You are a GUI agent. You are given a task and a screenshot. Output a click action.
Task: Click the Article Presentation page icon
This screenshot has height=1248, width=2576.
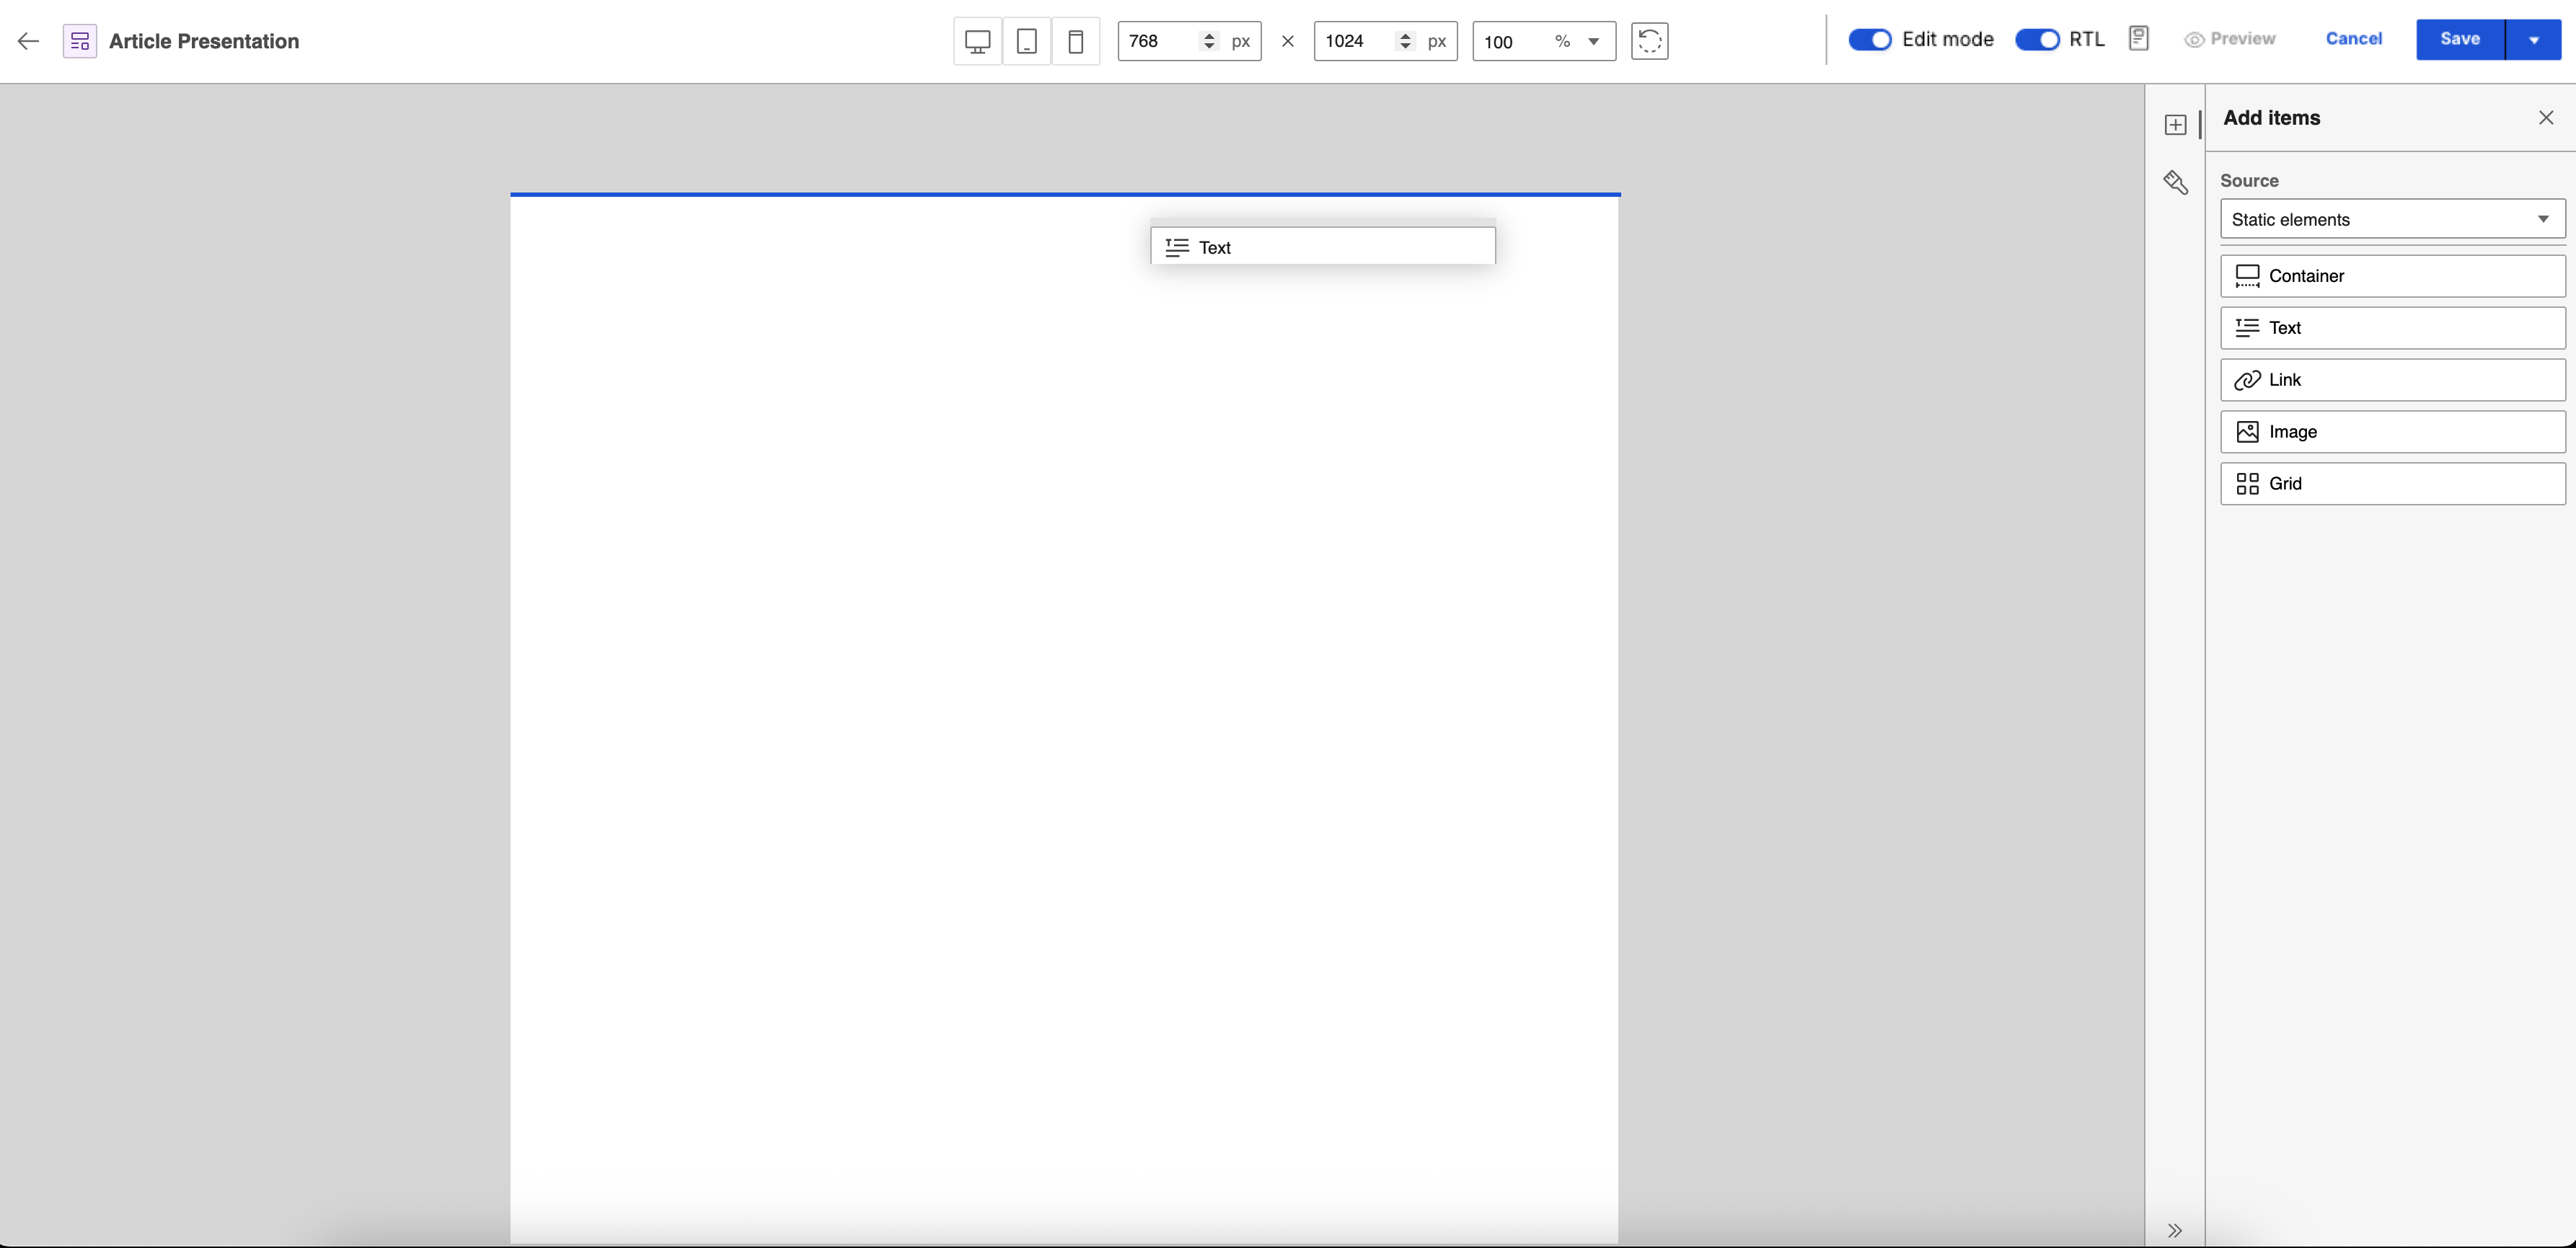pyautogui.click(x=80, y=41)
